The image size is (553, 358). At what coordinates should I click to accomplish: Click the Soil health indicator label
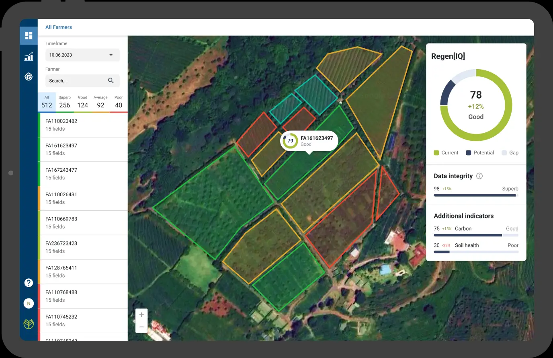click(x=467, y=245)
